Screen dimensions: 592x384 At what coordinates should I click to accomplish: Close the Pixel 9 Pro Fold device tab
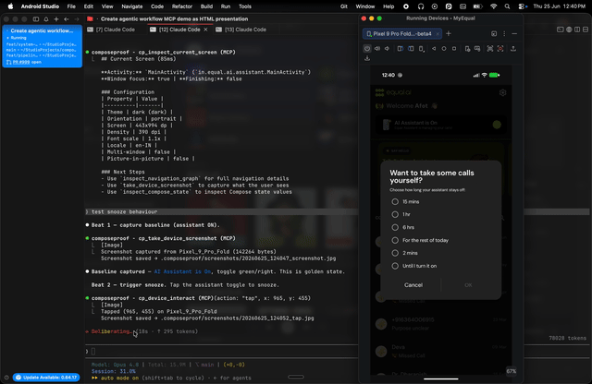438,34
